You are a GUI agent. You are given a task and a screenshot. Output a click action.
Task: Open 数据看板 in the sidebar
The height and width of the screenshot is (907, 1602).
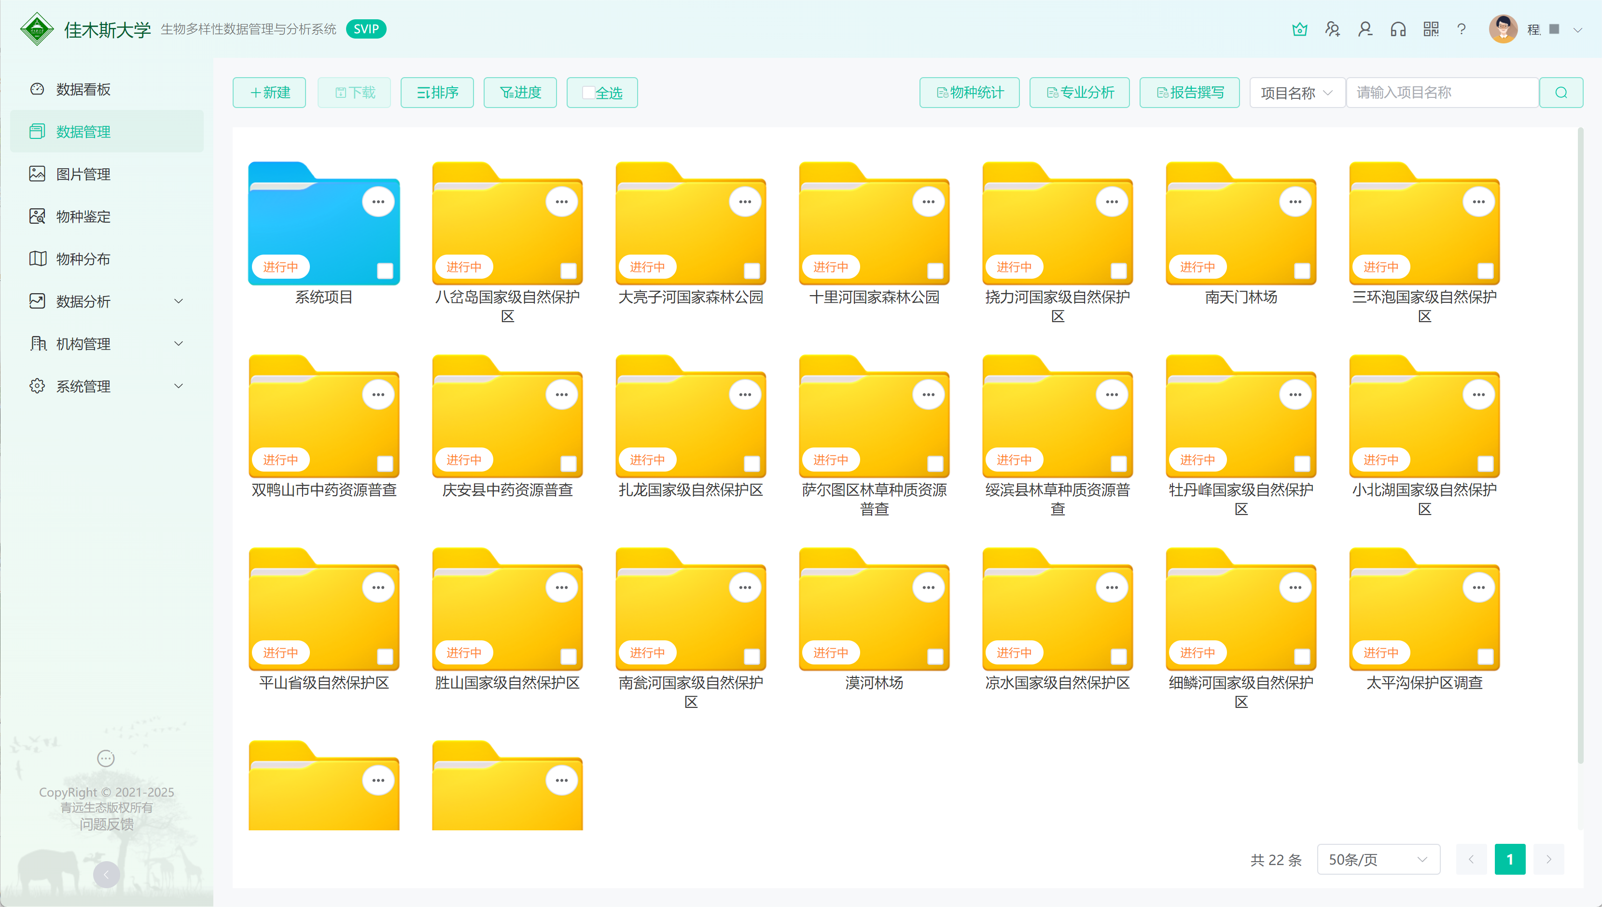pyautogui.click(x=107, y=89)
